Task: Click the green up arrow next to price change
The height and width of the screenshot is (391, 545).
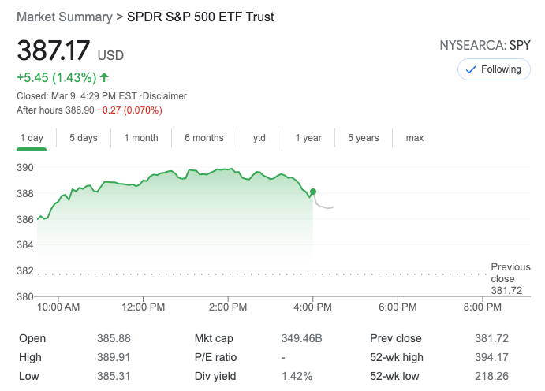Action: [x=105, y=77]
